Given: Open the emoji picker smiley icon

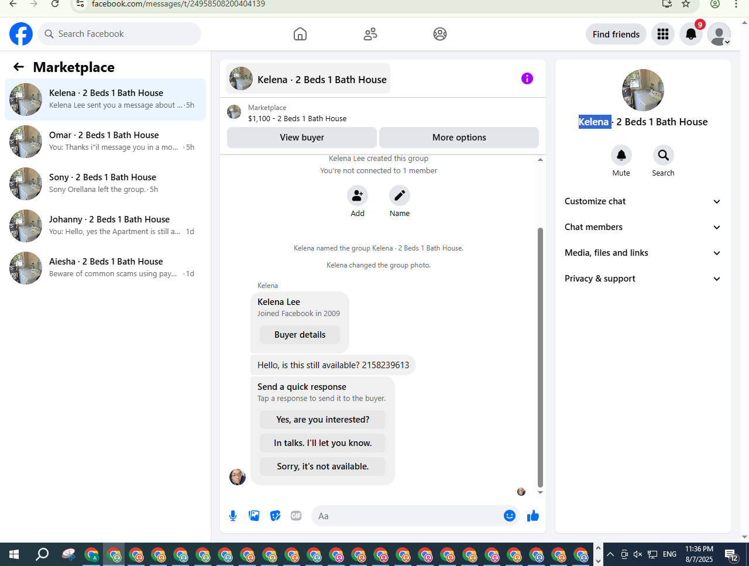Looking at the screenshot, I should click(x=510, y=516).
